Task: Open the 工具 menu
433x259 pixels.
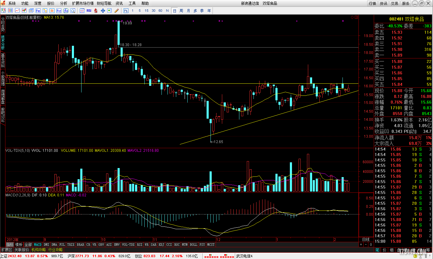Action: click(x=132, y=3)
